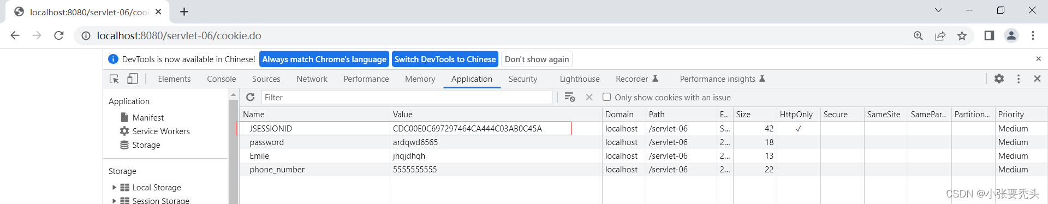The image size is (1048, 204).
Task: Go back with the browser back arrow
Action: point(15,35)
